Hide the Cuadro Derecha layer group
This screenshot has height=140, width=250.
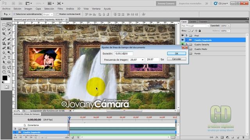[182, 44]
